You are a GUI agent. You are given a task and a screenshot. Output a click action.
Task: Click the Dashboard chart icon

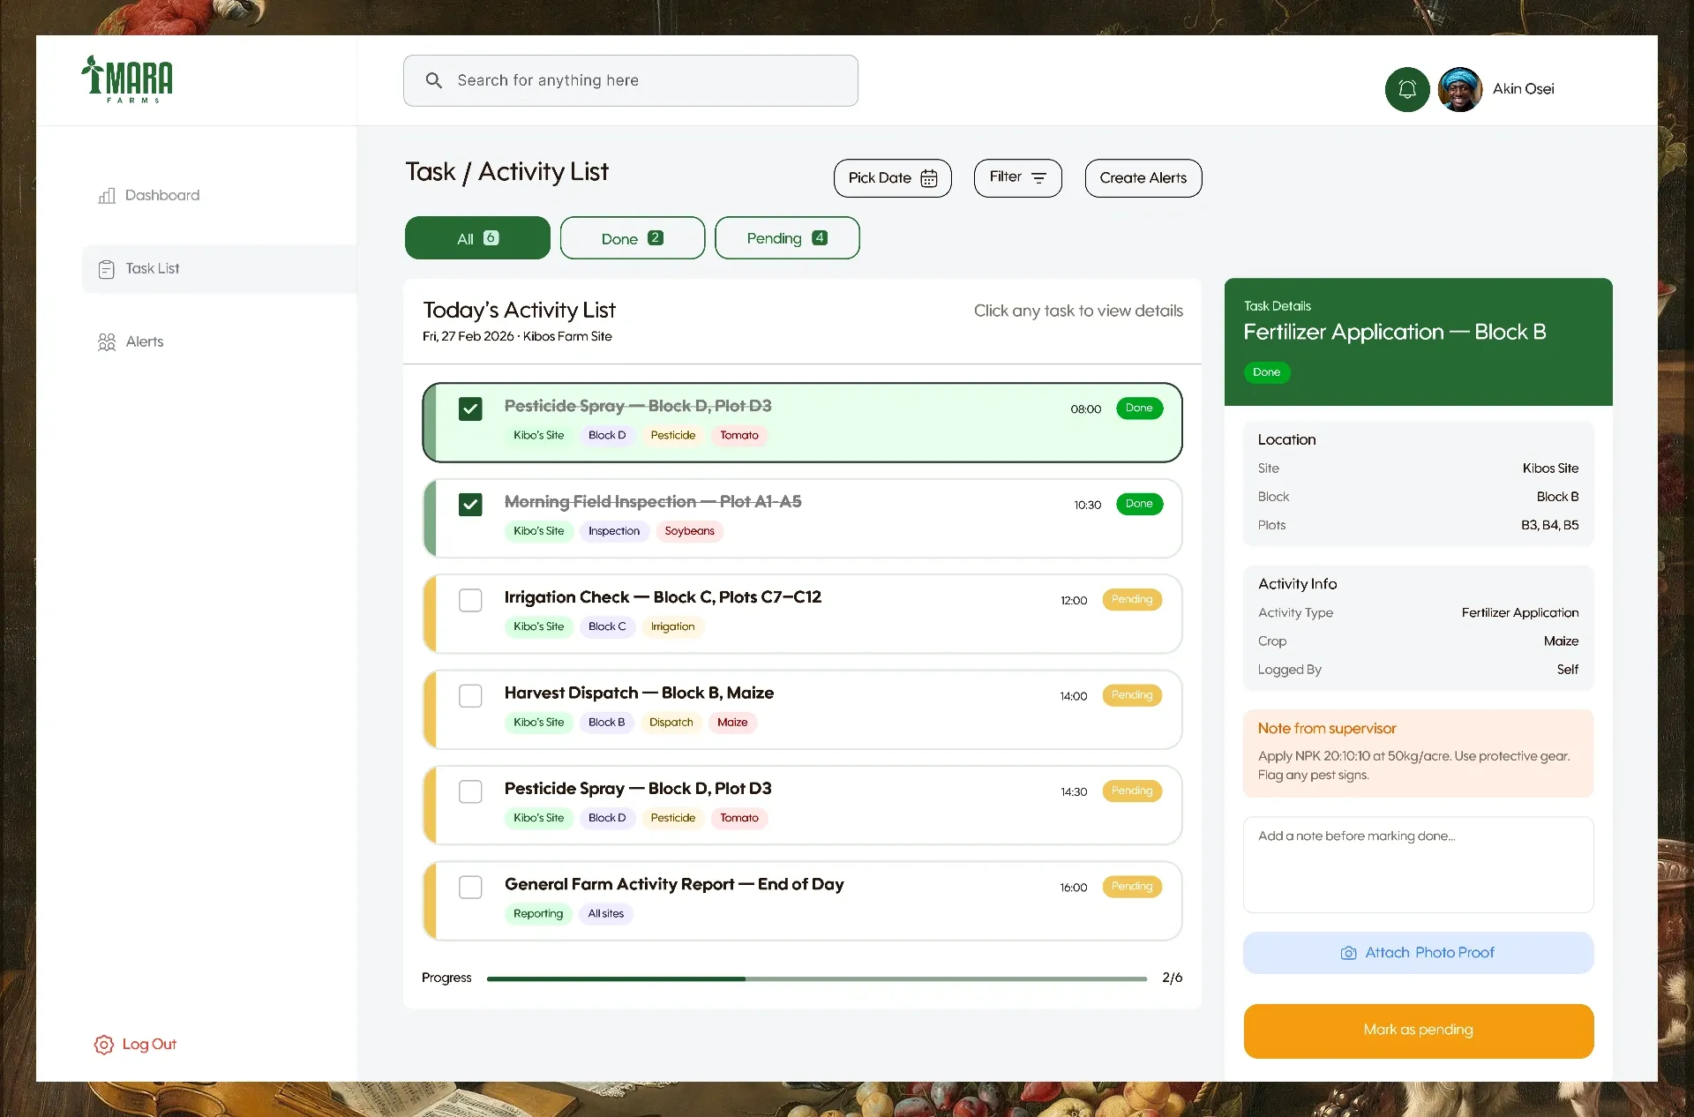pos(107,195)
